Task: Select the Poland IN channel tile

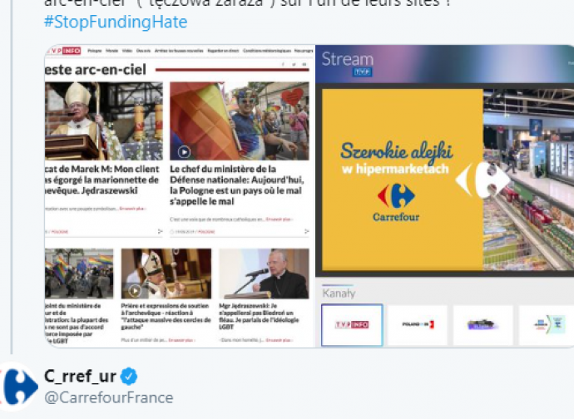Action: 418,324
